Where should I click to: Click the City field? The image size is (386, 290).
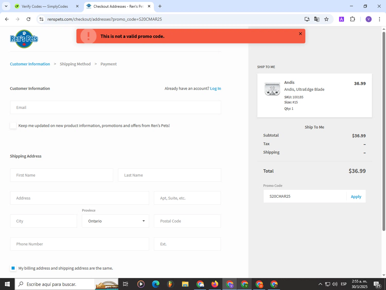43,221
